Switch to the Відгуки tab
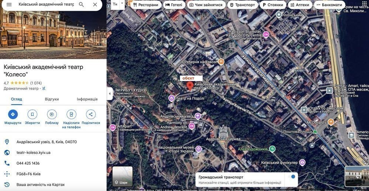 click(52, 99)
